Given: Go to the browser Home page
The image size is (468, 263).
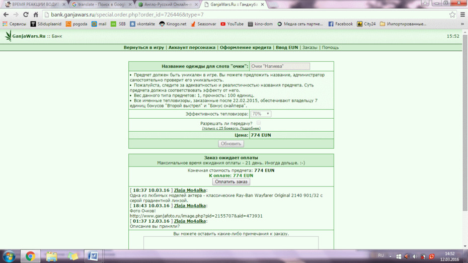Looking at the screenshot, I should coord(36,14).
